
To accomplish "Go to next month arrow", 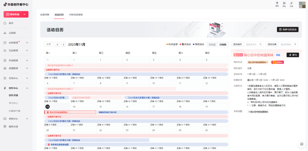I will (63, 44).
